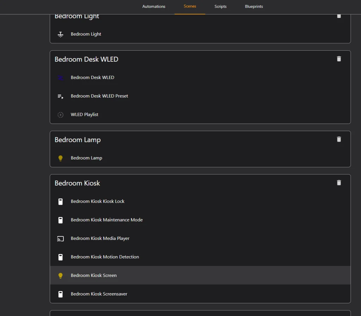Open Bedroom Kiosk Maintenance Mode entity
Screen dimensions: 361x316
[x=200, y=220]
